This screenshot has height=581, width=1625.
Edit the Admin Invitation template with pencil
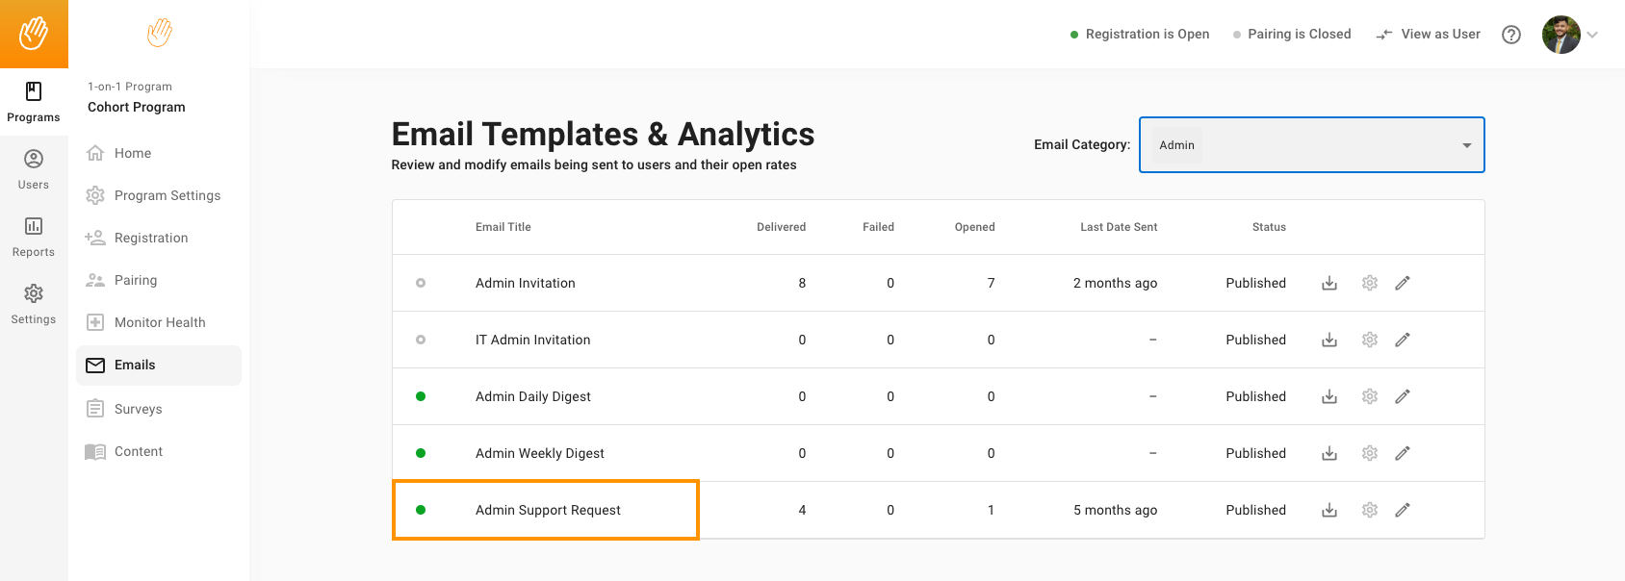tap(1403, 283)
